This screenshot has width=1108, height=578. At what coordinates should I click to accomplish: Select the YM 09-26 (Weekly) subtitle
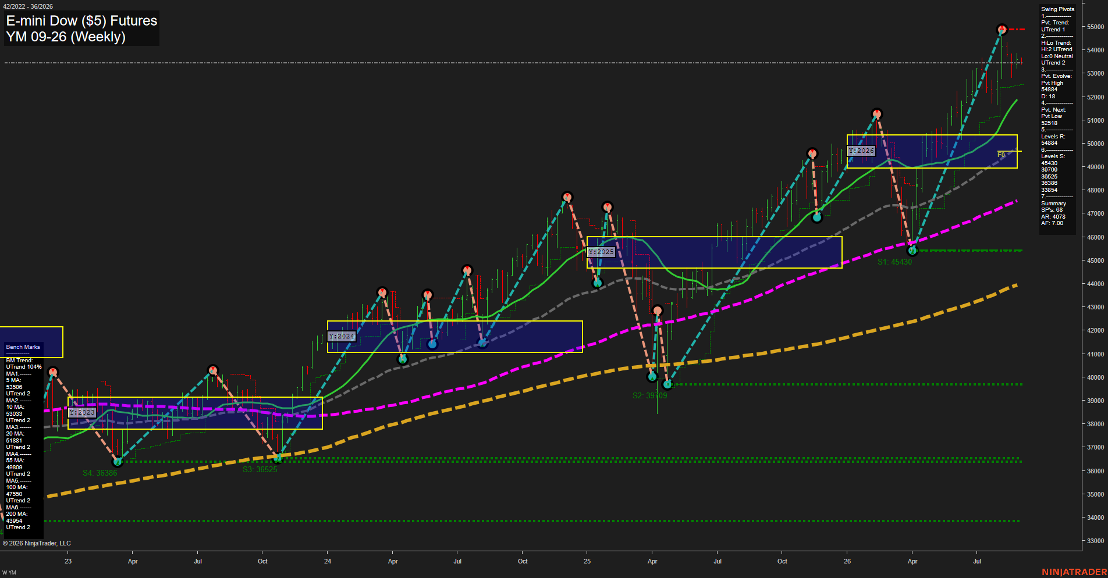(x=66, y=37)
